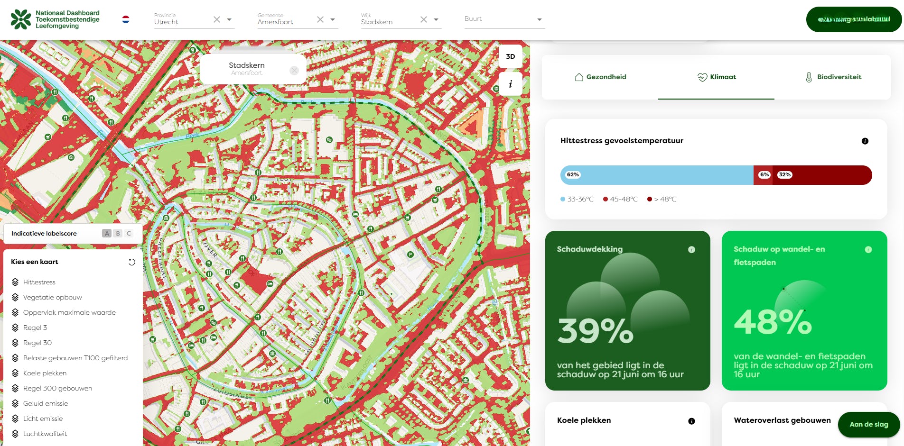
Task: Switch language via Dutch flag icon
Action: (x=126, y=19)
